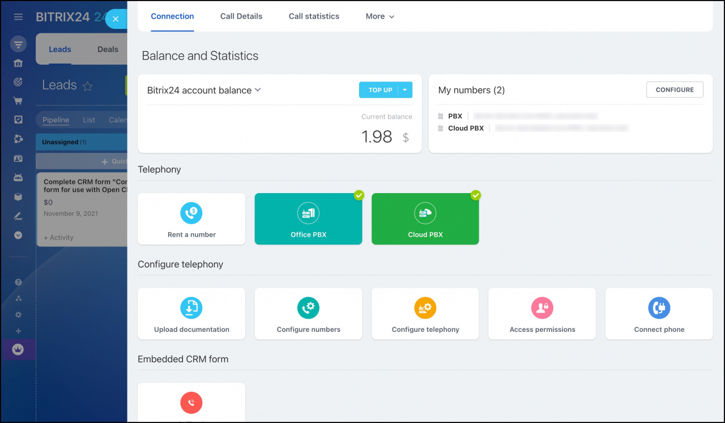This screenshot has width=725, height=423.
Task: Click the Connect phone plug icon
Action: 659,308
